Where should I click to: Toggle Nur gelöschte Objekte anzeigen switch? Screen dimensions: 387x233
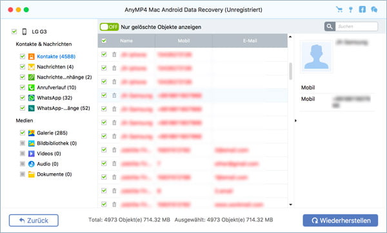coord(109,27)
